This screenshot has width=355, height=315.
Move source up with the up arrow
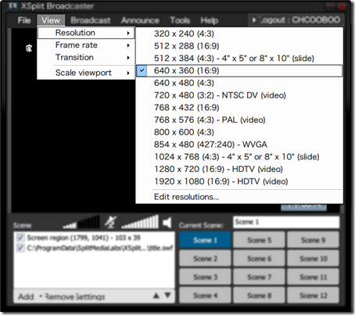point(156,295)
